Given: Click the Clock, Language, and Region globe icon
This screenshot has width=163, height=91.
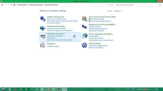Looking at the screenshot, I should 85,36.
